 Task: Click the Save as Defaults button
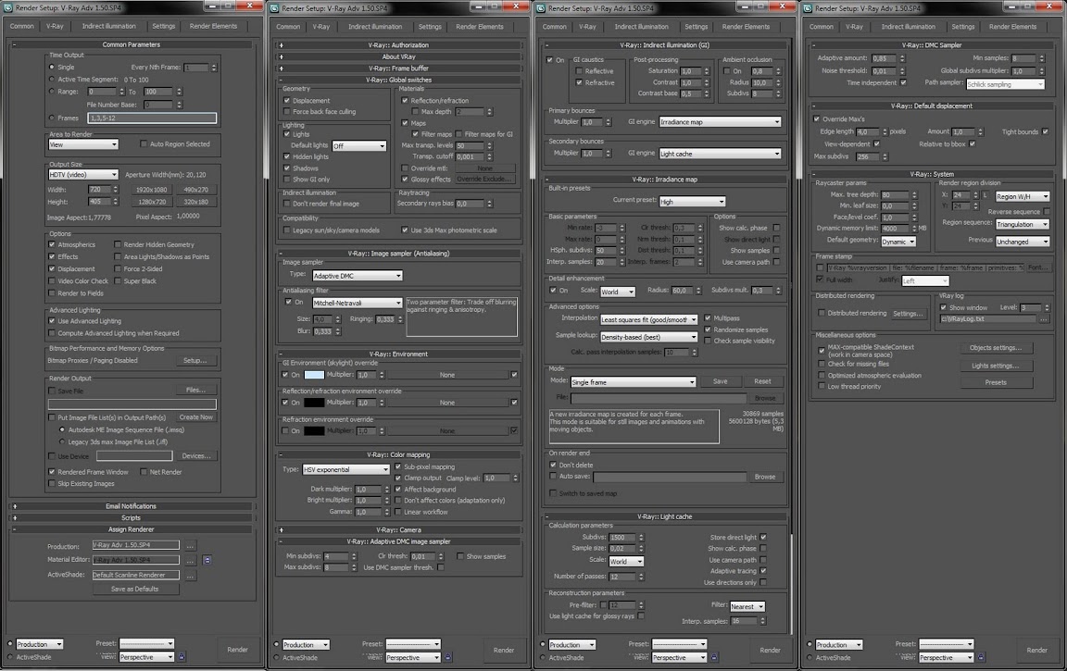point(134,590)
